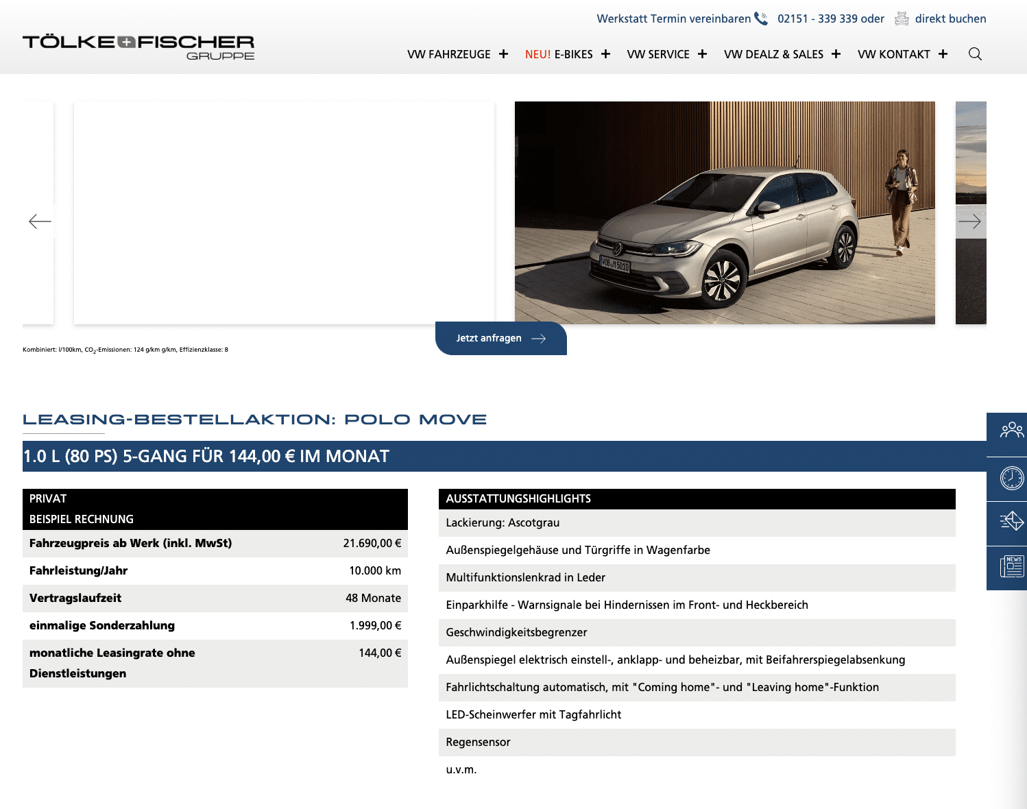Click the Jetzt anfragen button
Screen dimensions: 1027x809
click(x=501, y=338)
